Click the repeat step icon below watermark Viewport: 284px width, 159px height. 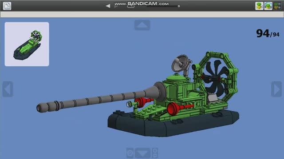[131, 7]
